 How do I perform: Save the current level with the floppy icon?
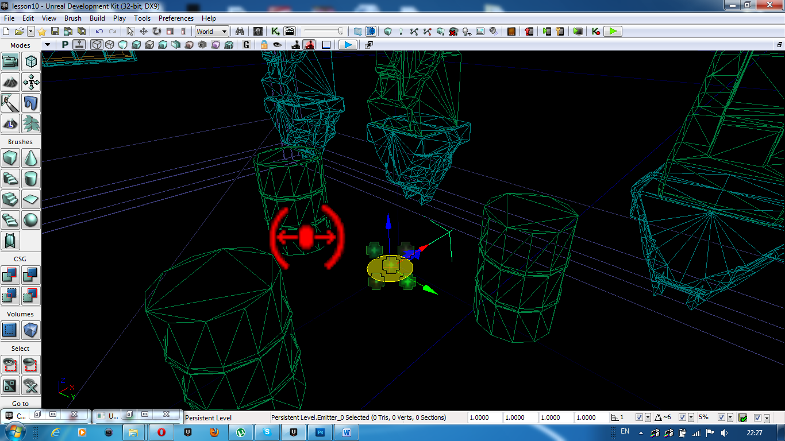(x=55, y=32)
